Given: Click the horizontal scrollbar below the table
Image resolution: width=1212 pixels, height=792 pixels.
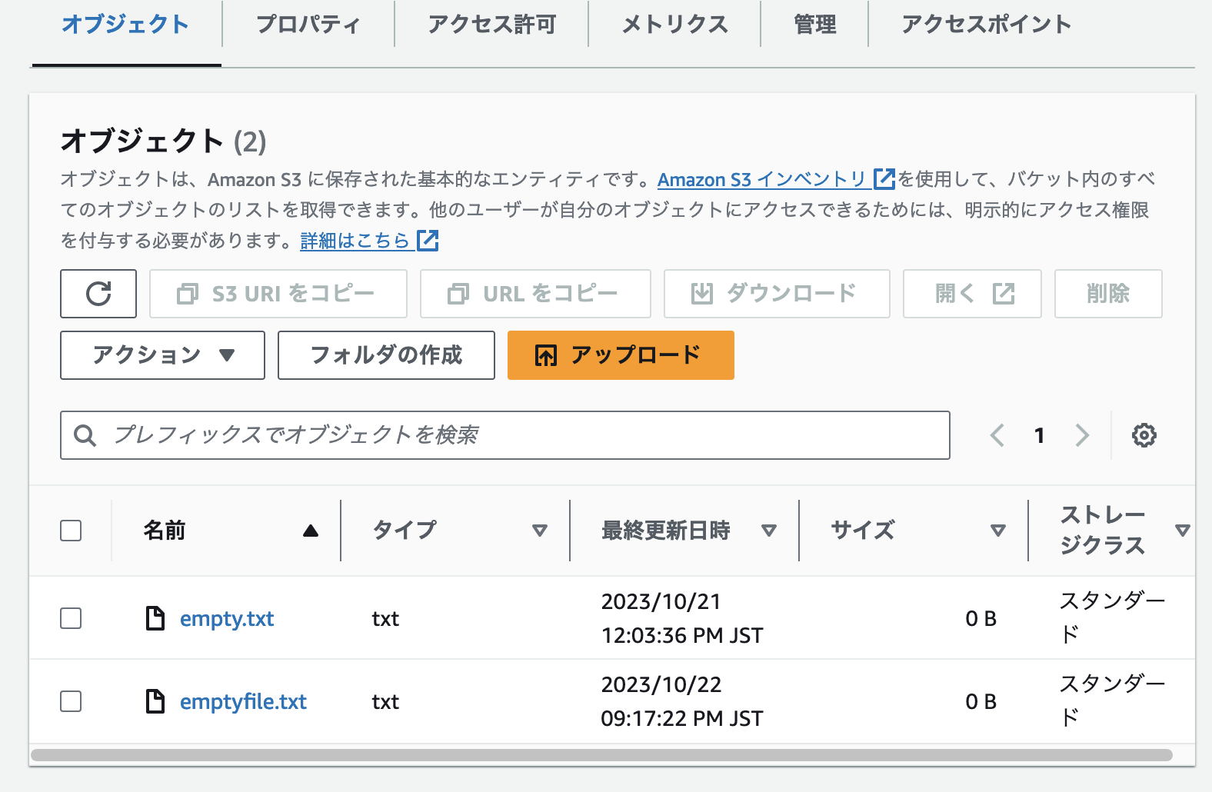Looking at the screenshot, I should [601, 755].
